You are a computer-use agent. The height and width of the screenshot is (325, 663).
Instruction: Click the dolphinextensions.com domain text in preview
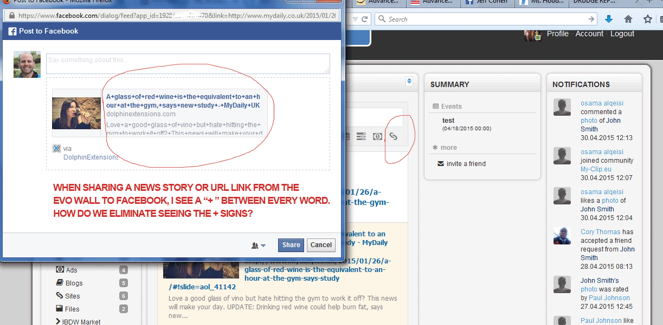pos(141,114)
